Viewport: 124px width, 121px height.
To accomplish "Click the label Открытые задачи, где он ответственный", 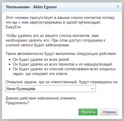I will [41, 82].
